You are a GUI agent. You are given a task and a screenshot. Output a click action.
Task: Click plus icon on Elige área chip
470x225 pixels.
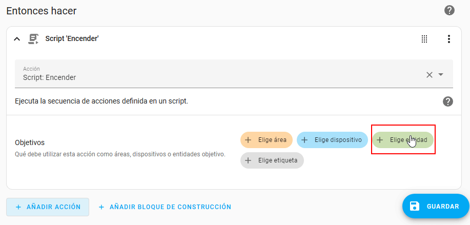(248, 140)
